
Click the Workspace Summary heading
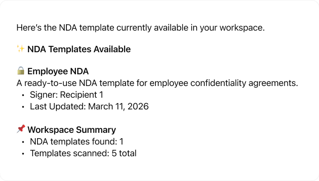(x=71, y=130)
